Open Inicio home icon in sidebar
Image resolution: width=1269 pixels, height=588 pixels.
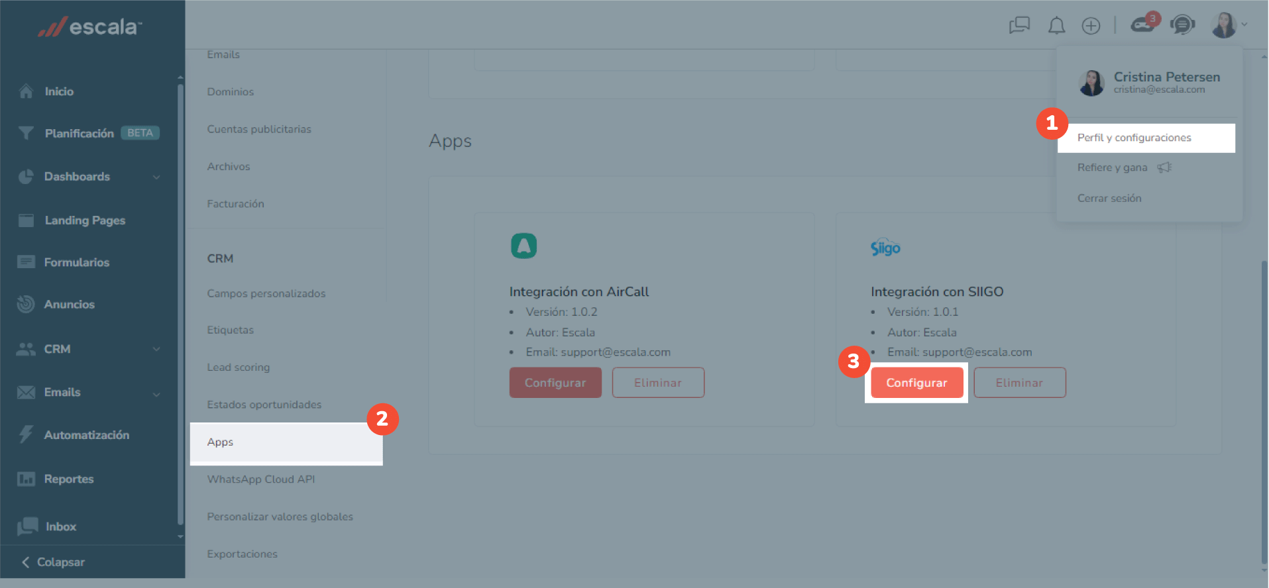point(26,91)
